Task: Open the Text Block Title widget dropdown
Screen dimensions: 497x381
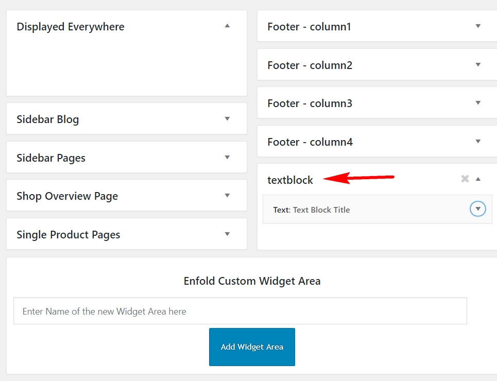Action: 478,209
